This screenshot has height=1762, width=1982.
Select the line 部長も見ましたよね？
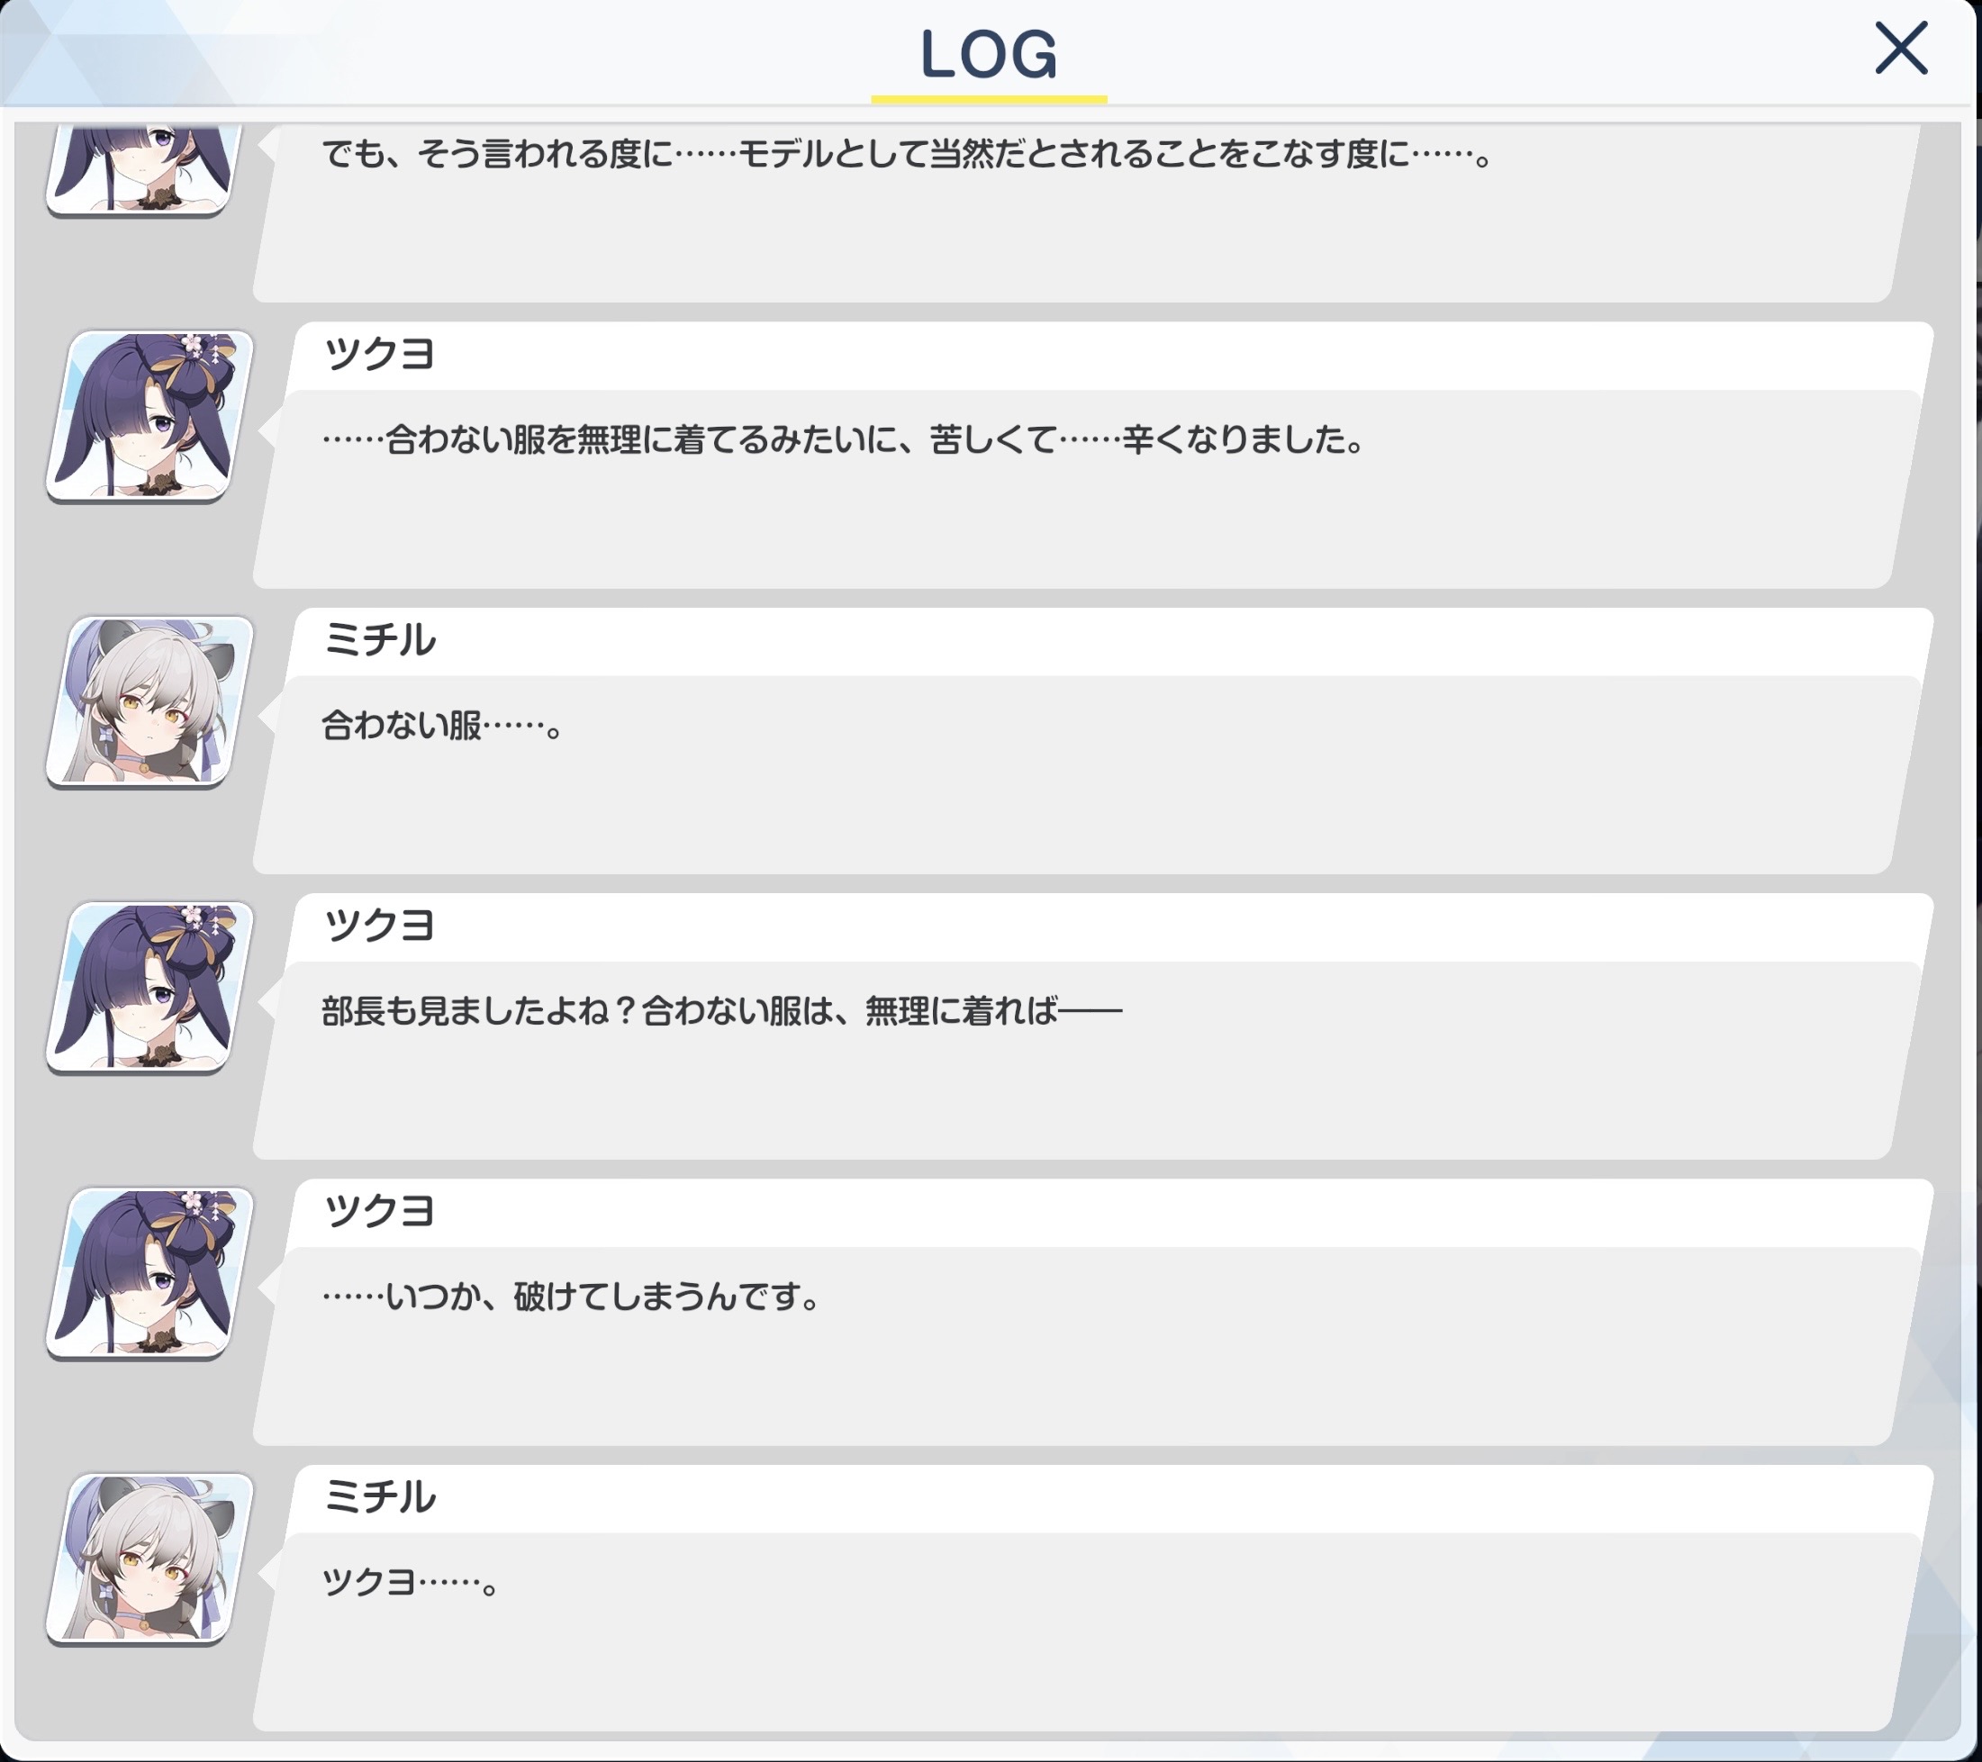(x=721, y=1011)
